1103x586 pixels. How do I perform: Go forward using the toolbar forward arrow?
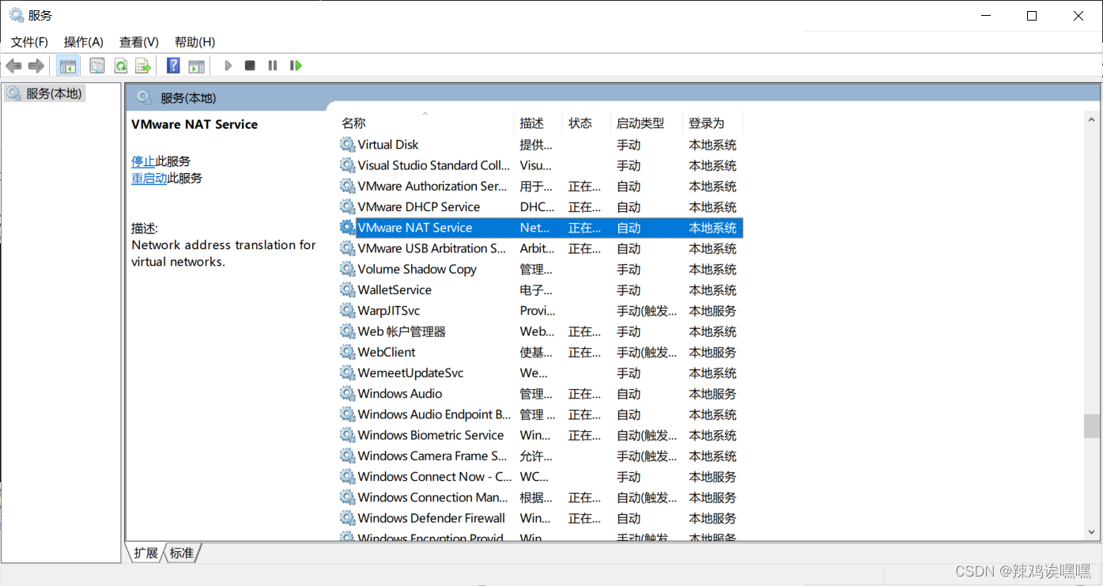36,66
